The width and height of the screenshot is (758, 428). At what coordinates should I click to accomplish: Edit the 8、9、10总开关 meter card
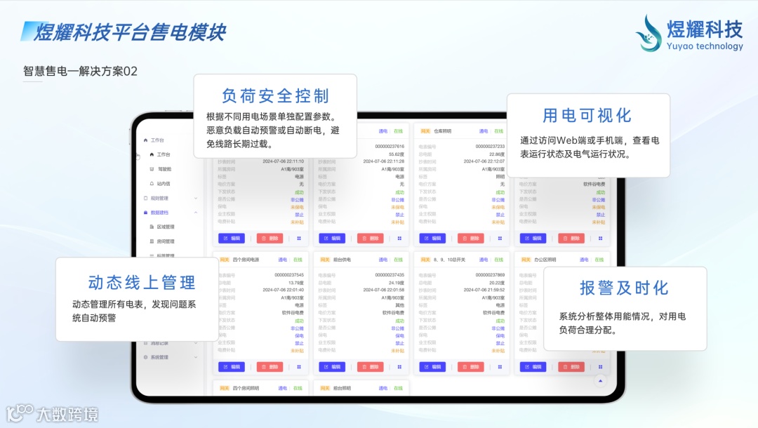tap(432, 367)
